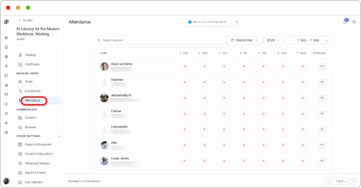Click the Updates news icon

click(x=20, y=118)
